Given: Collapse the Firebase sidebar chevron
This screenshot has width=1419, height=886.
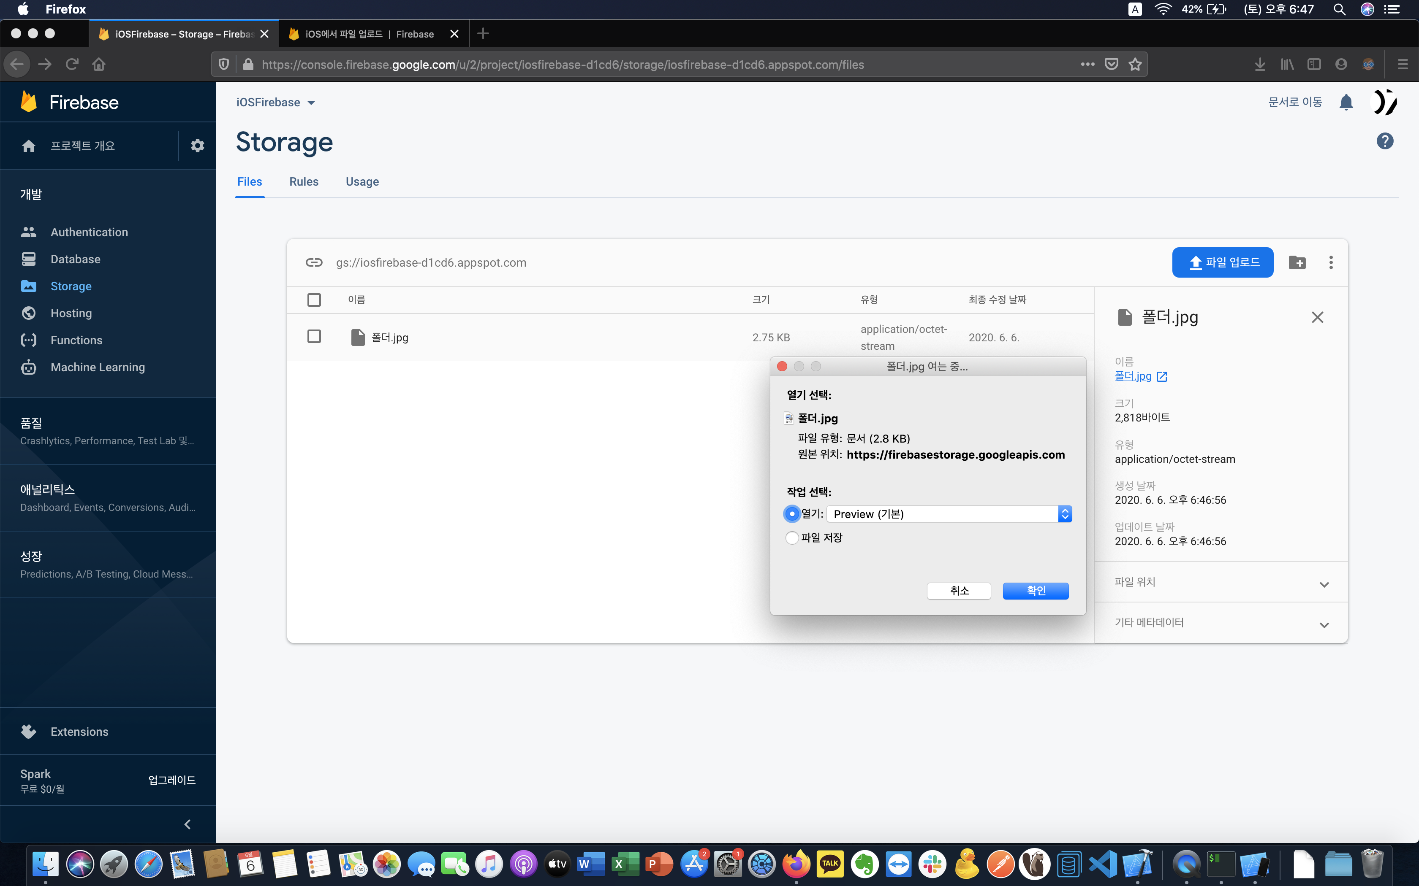Looking at the screenshot, I should pos(188,824).
